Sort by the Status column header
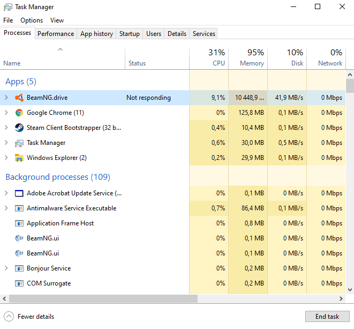 (x=157, y=59)
